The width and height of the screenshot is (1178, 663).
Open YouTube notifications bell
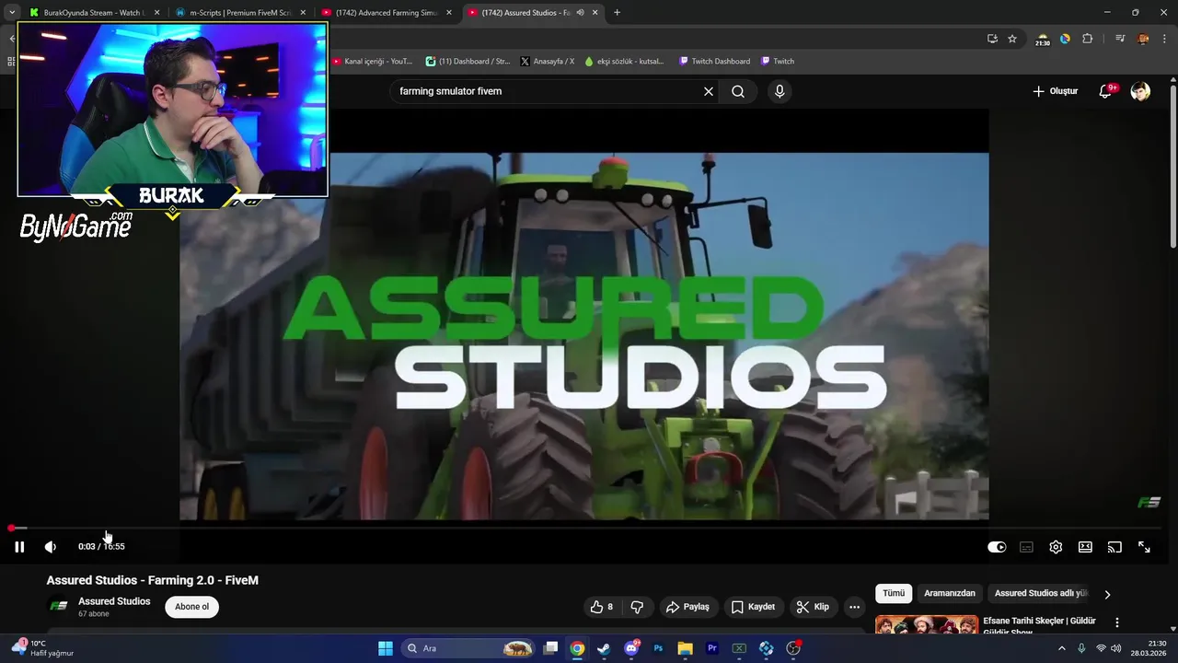coord(1105,91)
